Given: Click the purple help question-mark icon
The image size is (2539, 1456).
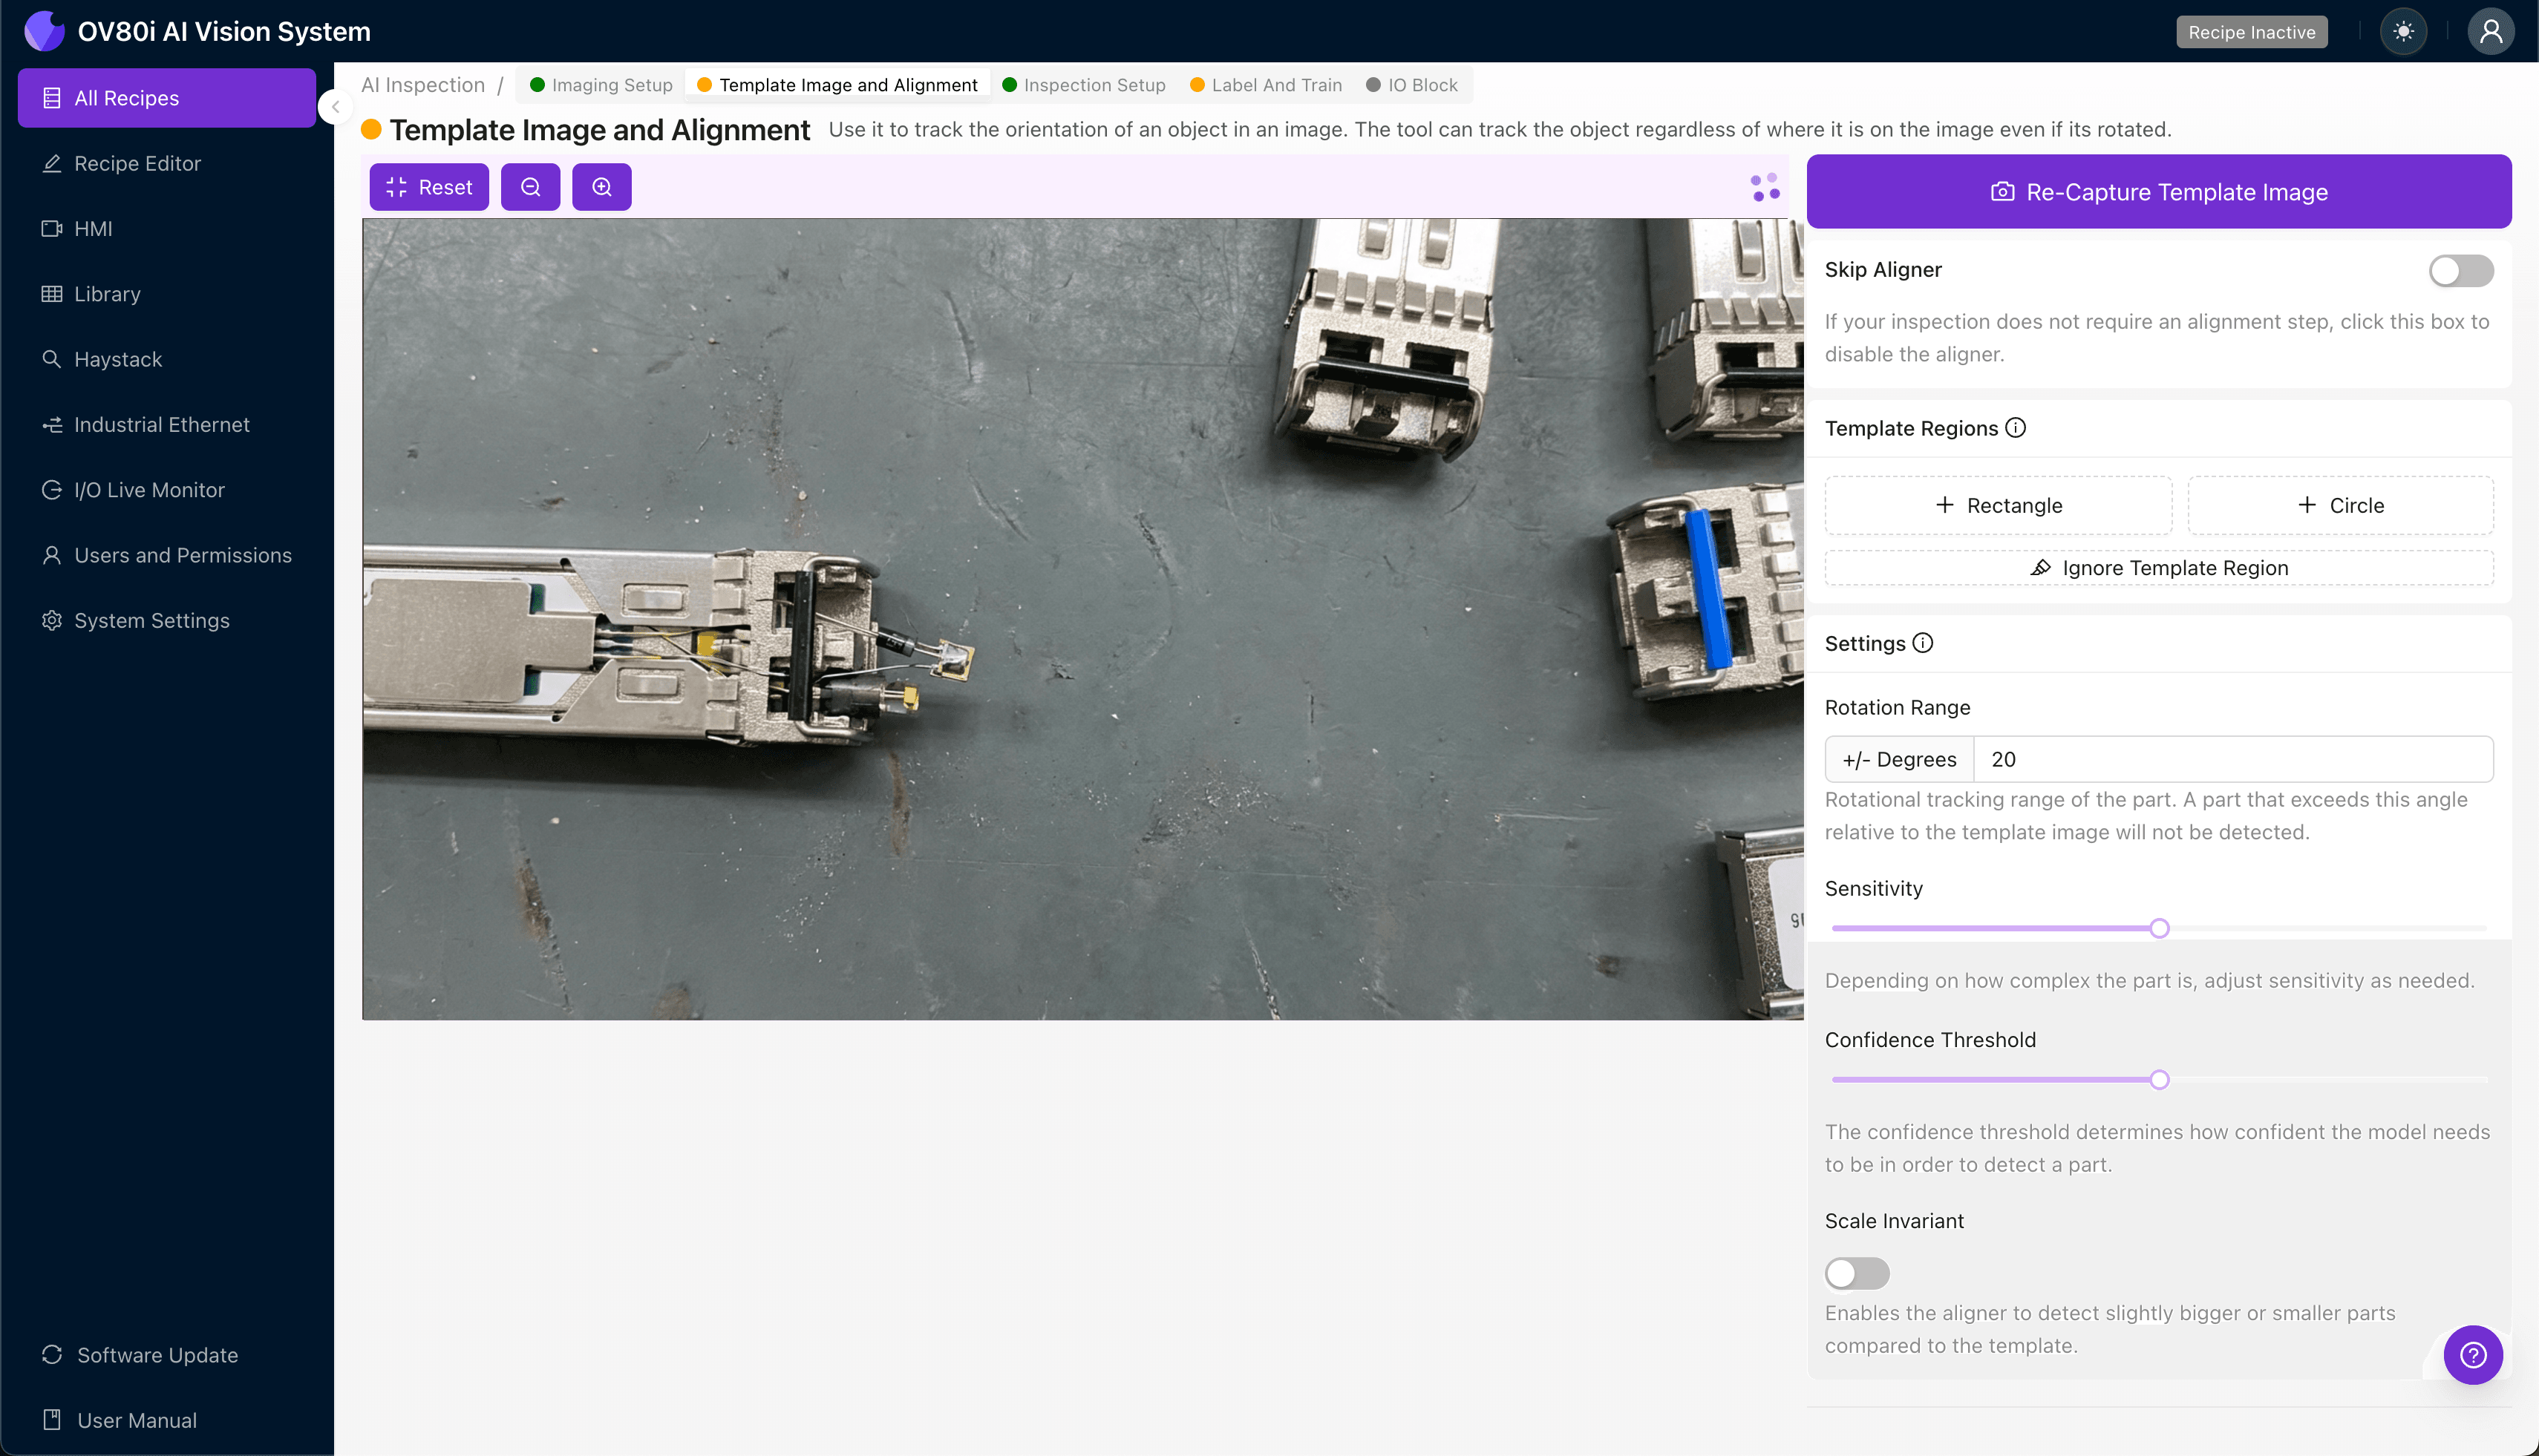Looking at the screenshot, I should (x=2472, y=1354).
